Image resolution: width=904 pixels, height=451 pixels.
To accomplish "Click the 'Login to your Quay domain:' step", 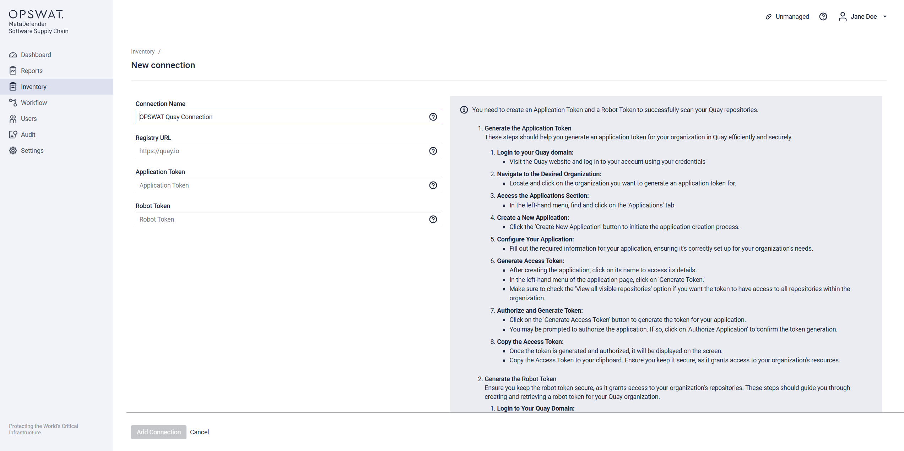I will point(535,152).
